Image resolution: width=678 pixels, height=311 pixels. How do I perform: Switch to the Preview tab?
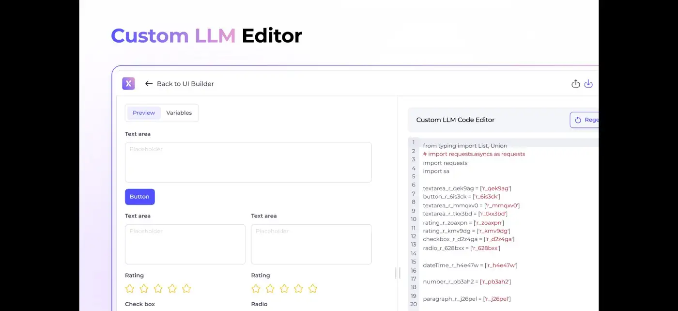click(144, 113)
